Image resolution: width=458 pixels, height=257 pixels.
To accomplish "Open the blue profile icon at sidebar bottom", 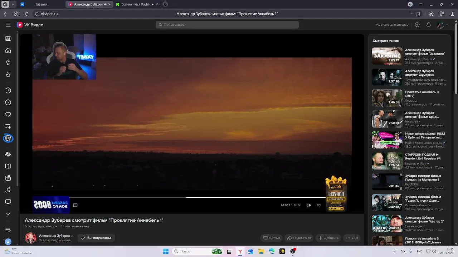I will (8, 242).
